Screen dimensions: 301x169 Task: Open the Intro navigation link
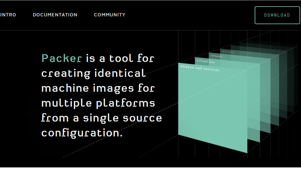[x=8, y=15]
